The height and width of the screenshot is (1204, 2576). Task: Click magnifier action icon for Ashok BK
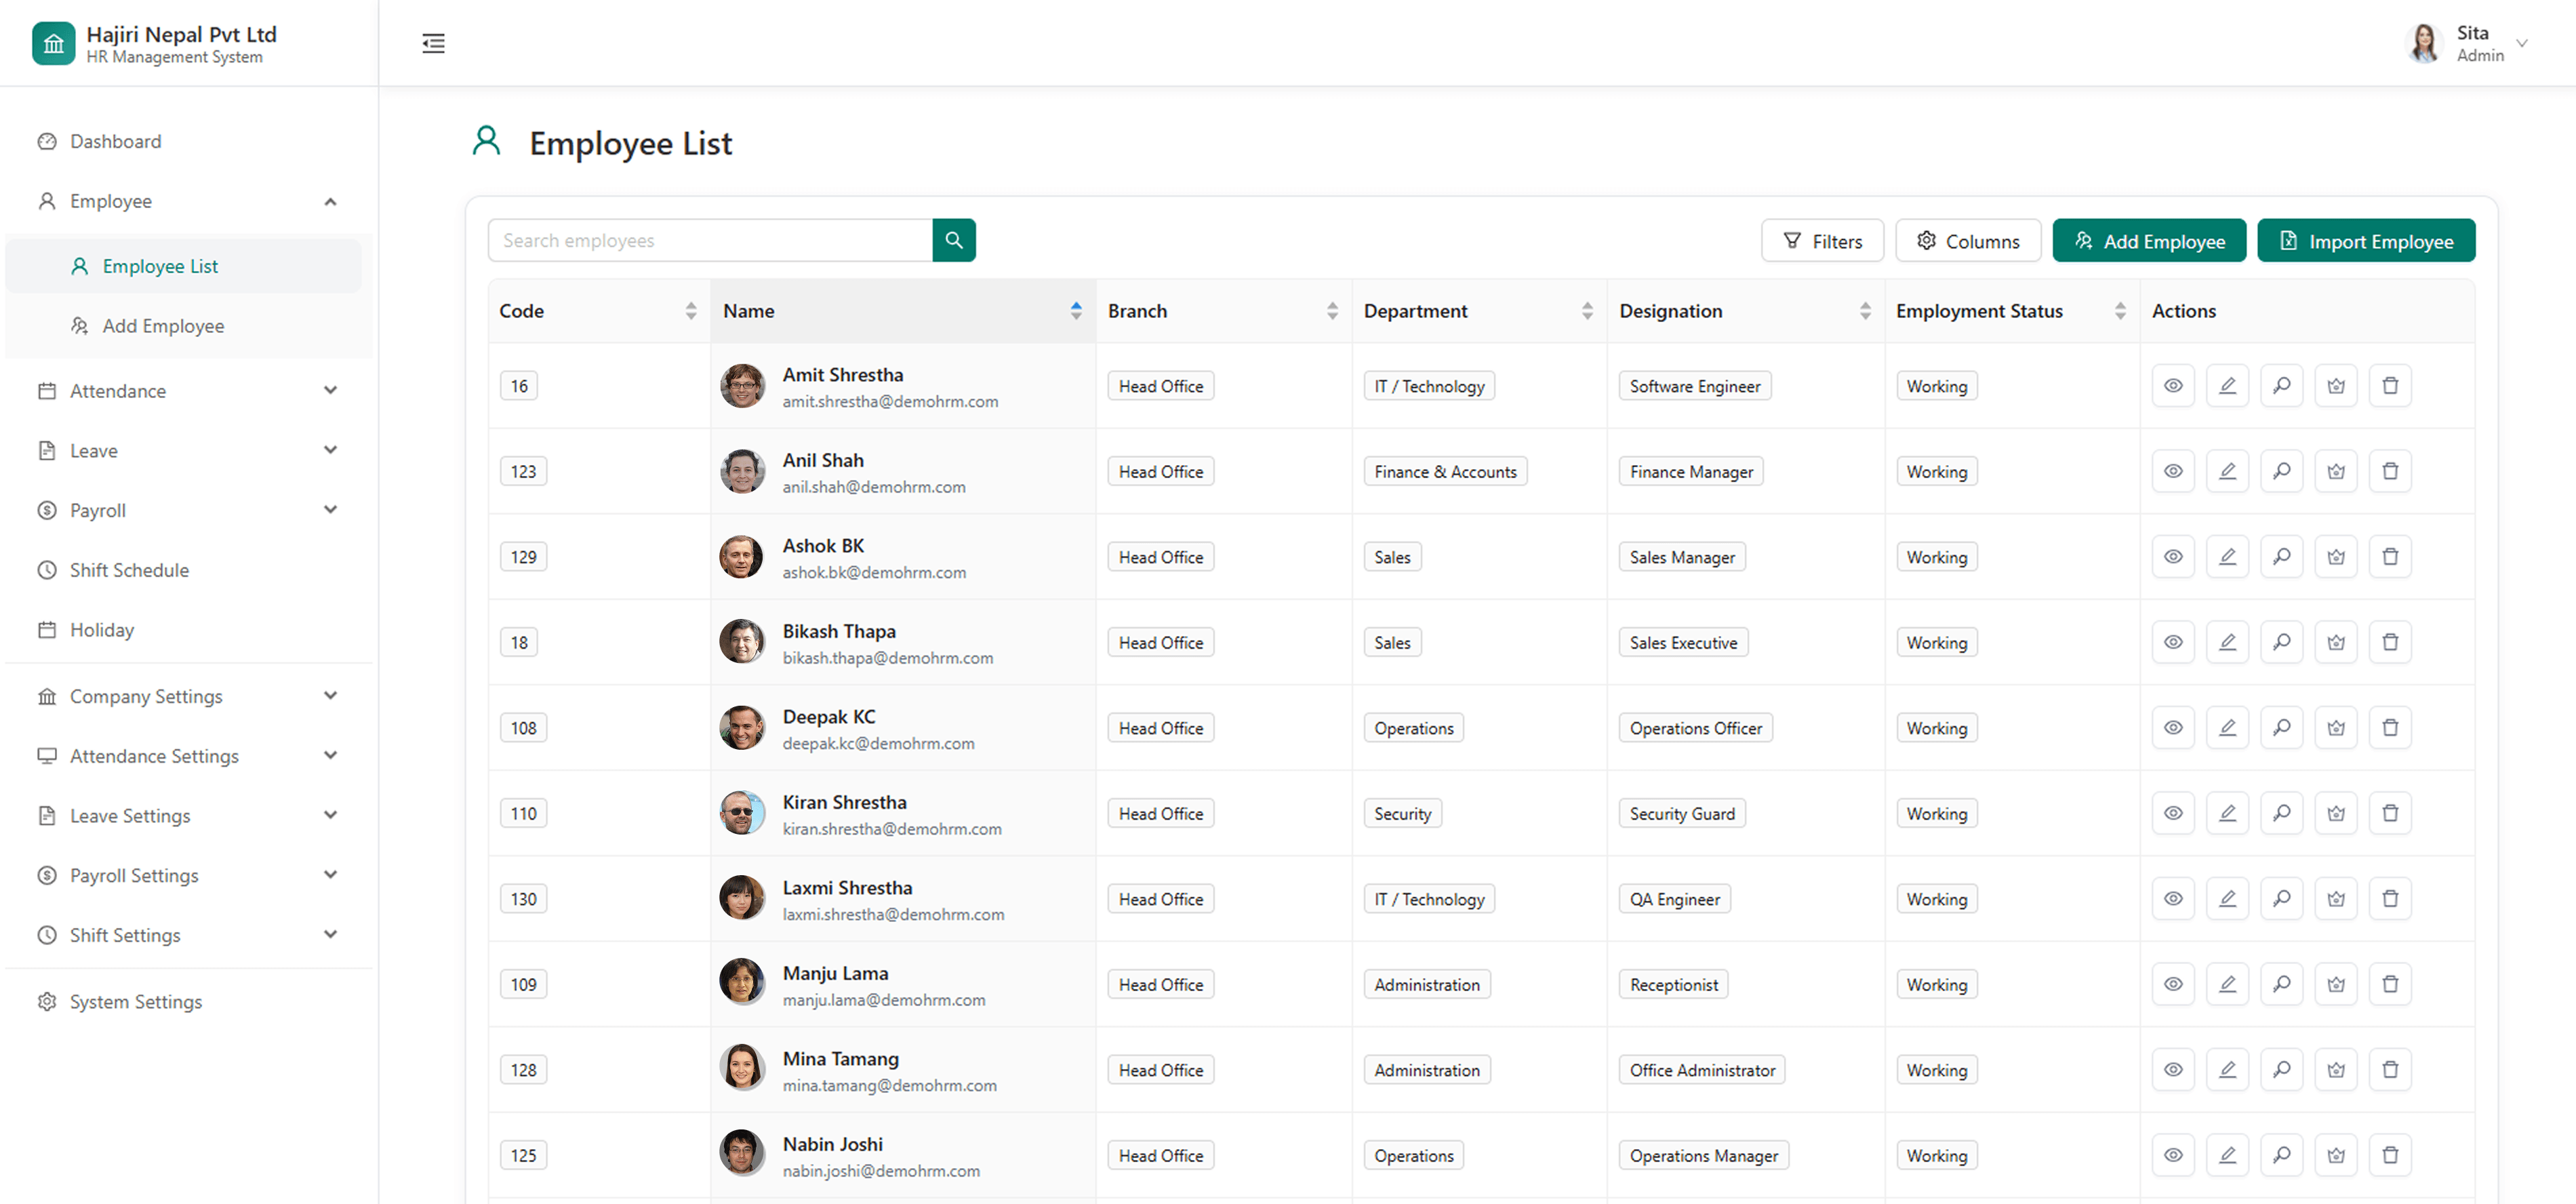[x=2281, y=557]
